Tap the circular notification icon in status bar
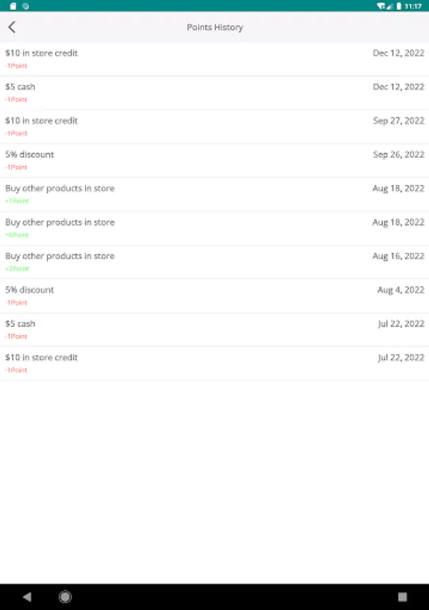The height and width of the screenshot is (610, 429). click(26, 5)
